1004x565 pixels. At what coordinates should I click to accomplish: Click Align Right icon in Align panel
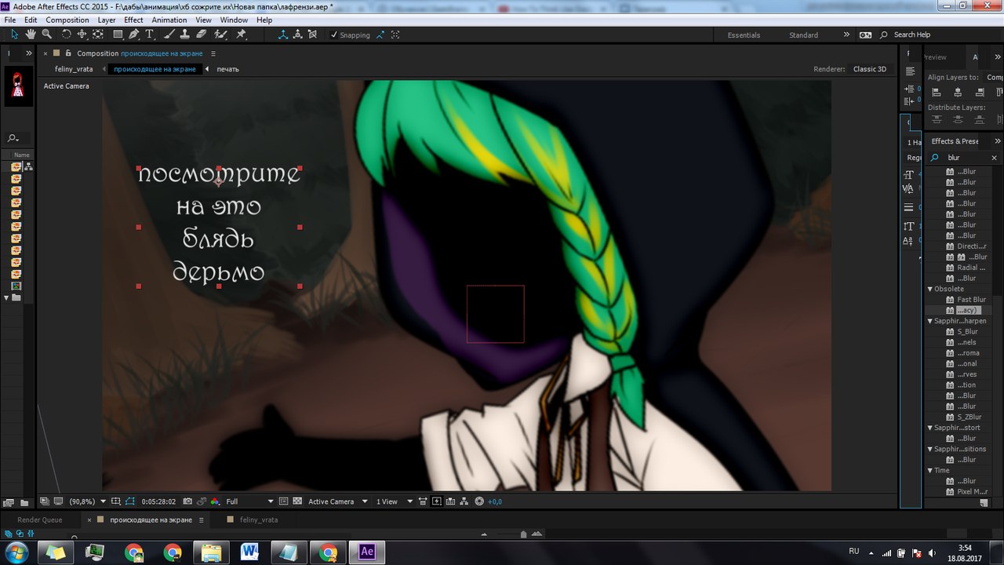click(x=978, y=93)
